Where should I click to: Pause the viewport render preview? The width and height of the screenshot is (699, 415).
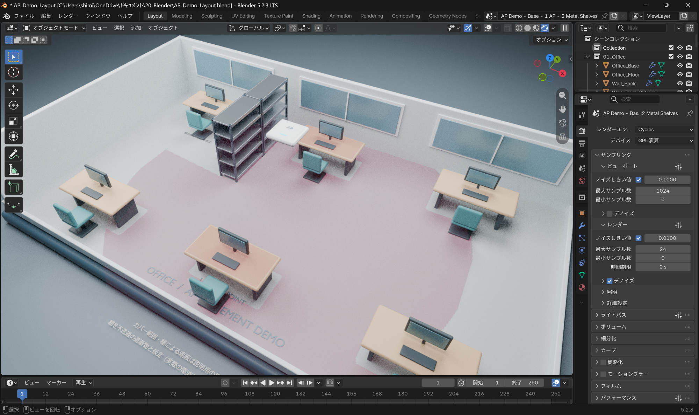565,28
